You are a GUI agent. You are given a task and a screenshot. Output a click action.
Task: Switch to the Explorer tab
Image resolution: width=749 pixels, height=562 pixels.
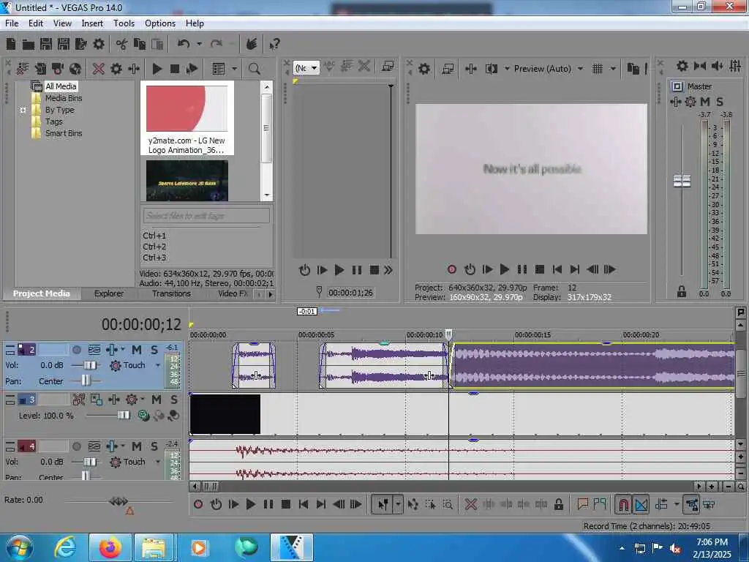[x=109, y=293]
